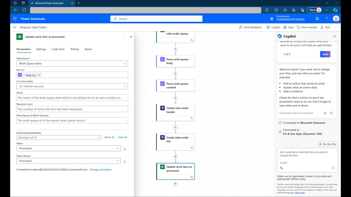Screen dimensions: 351x197
Task: Refresh the browser page
Action: tap(24, 10)
